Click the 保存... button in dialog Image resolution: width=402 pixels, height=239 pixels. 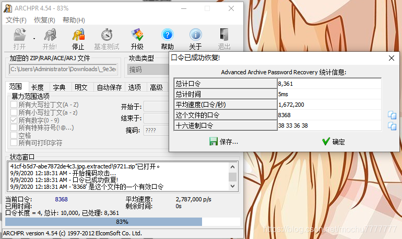click(x=224, y=142)
